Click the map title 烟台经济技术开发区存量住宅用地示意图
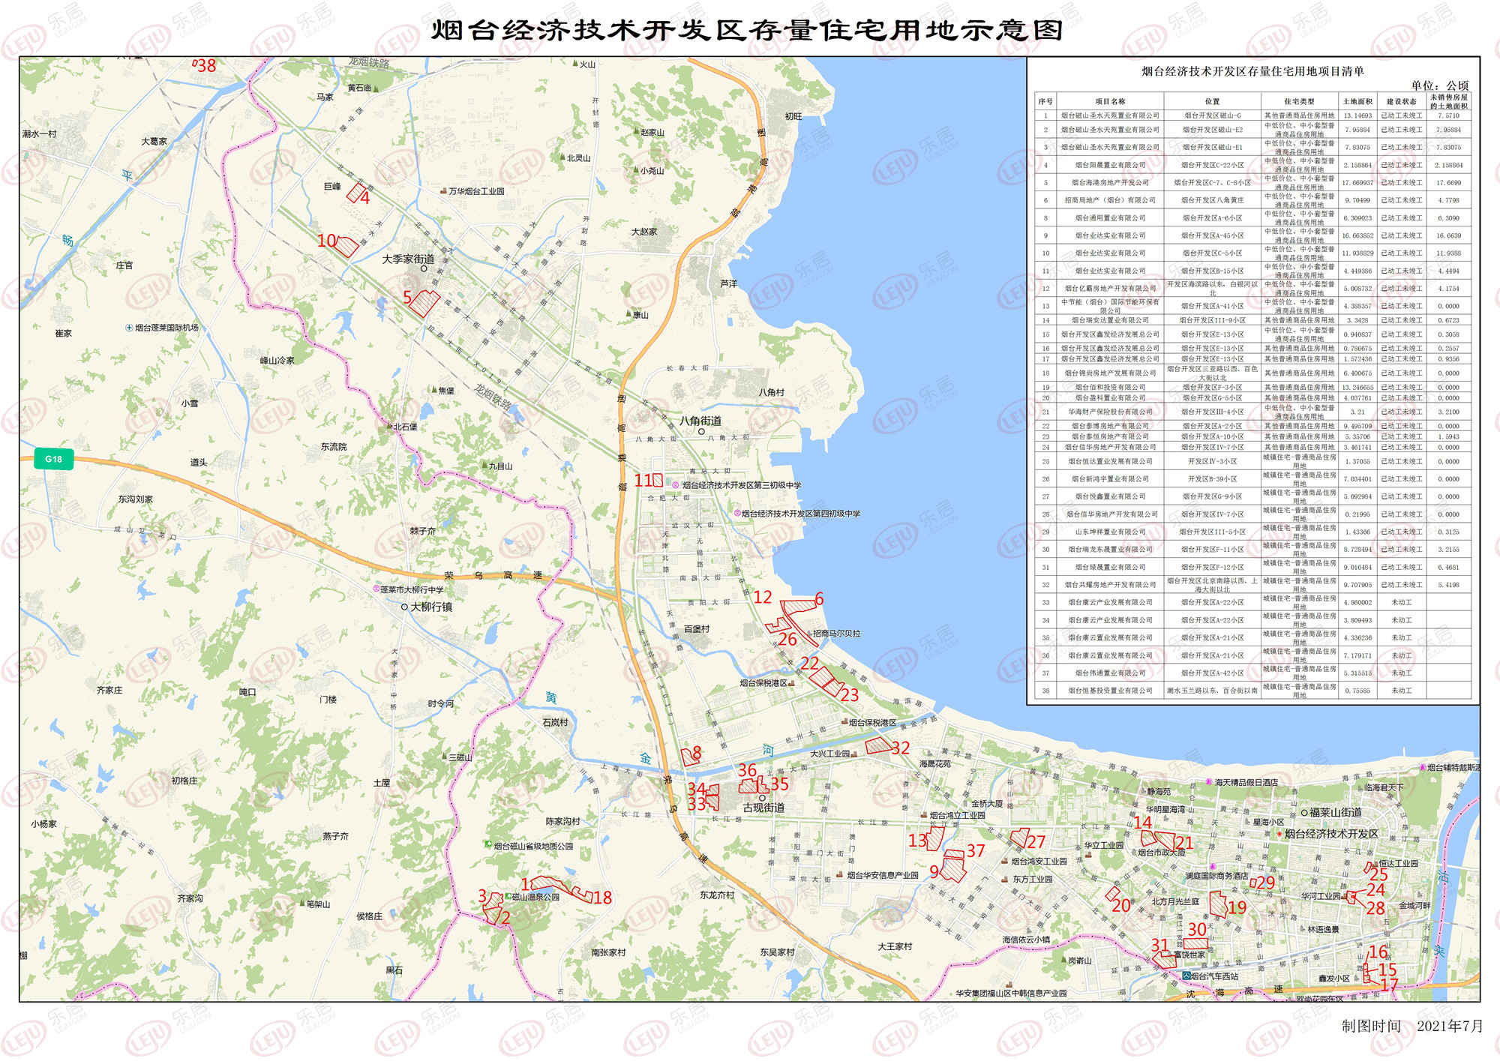 point(748,30)
